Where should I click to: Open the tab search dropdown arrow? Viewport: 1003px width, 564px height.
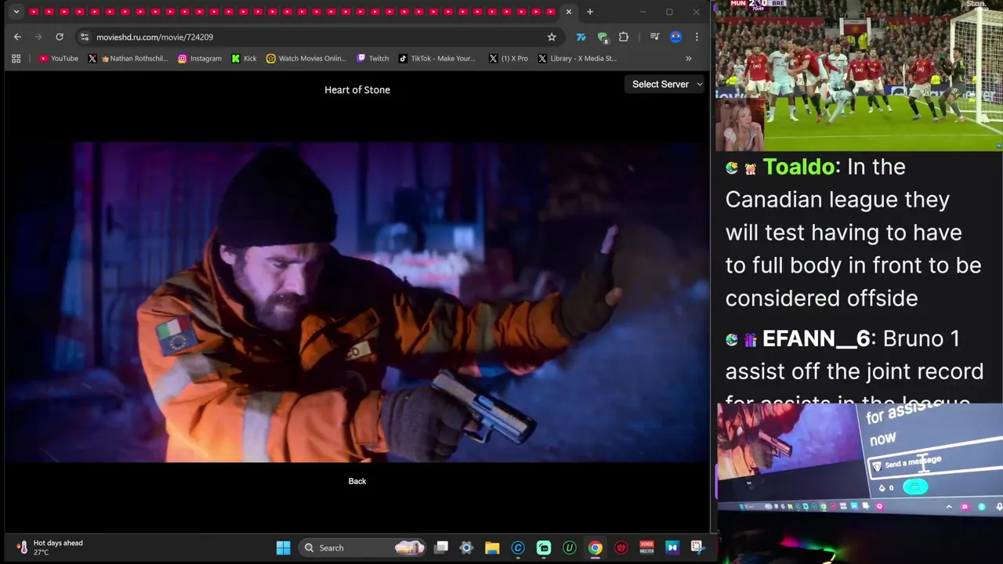[16, 12]
